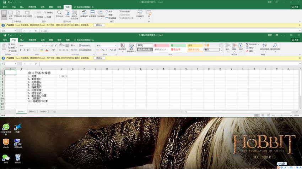Click the 100% zoom icon in upper window

67,14
